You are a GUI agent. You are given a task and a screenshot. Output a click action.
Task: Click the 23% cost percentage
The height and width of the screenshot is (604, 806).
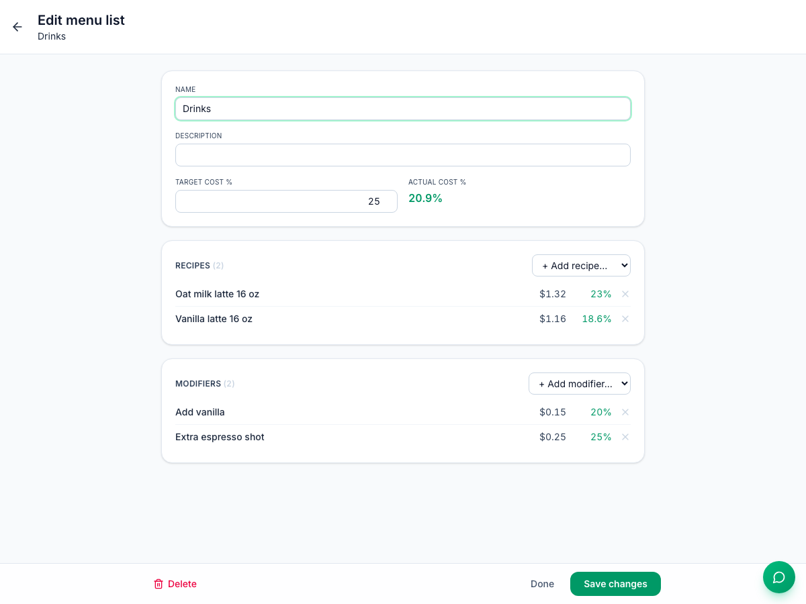[601, 294]
